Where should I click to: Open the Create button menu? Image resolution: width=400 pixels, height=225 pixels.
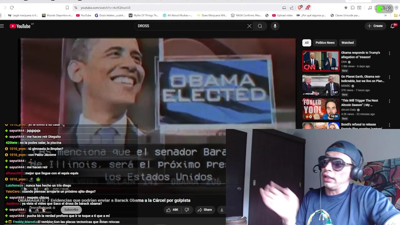coord(375,26)
